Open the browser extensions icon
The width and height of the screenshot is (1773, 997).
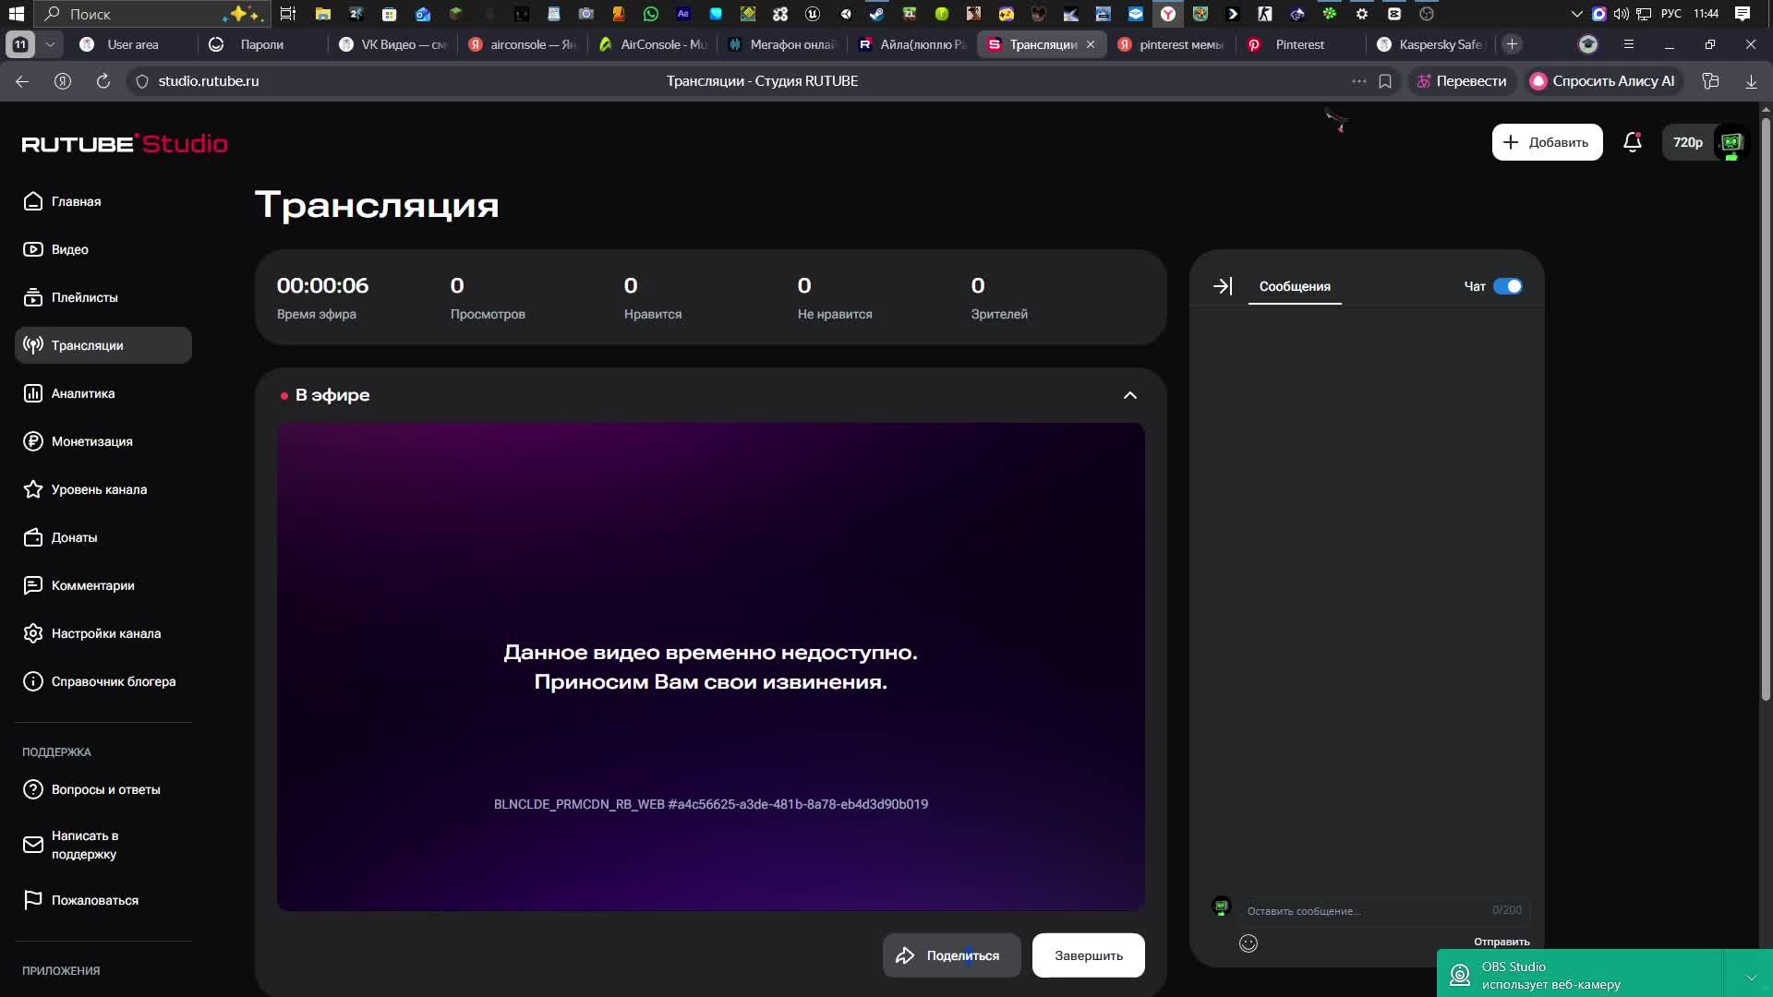pos(1710,81)
